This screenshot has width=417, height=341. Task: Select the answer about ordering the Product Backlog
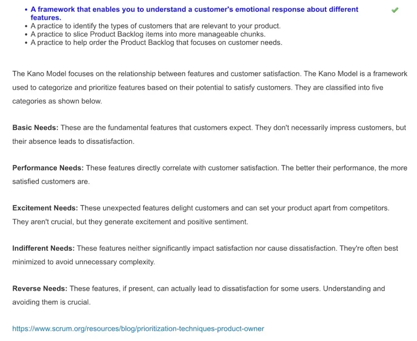pyautogui.click(x=156, y=42)
